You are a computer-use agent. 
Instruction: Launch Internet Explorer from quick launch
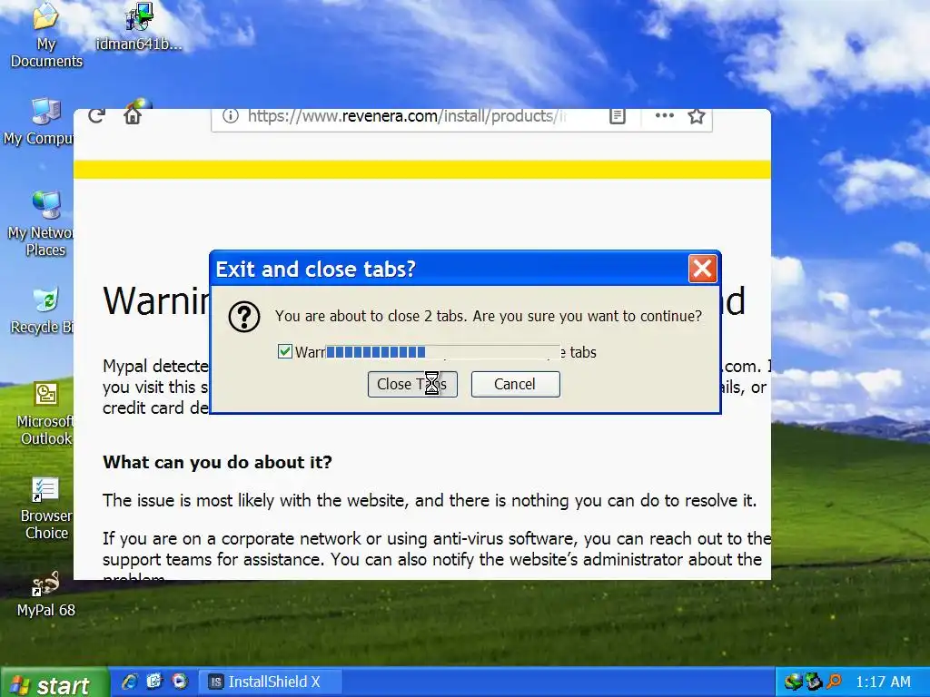(x=129, y=682)
